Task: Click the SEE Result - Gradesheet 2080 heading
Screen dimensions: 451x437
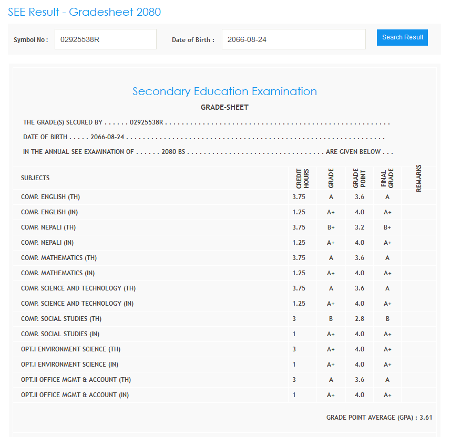Action: [x=85, y=12]
